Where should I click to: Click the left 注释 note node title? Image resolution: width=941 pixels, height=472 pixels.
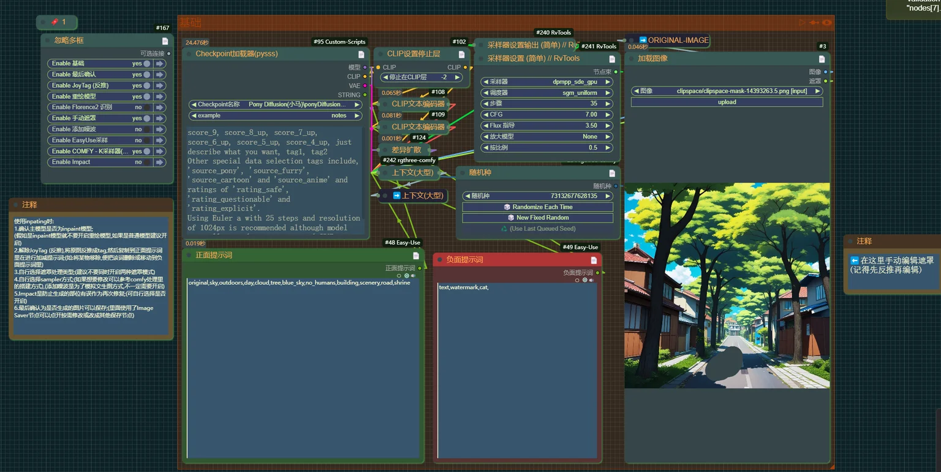point(29,205)
